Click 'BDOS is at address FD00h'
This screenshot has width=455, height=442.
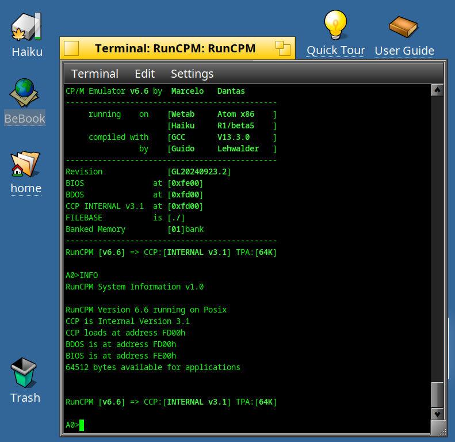121,344
